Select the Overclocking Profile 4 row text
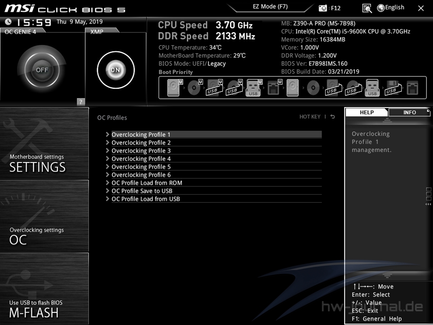 [x=141, y=159]
